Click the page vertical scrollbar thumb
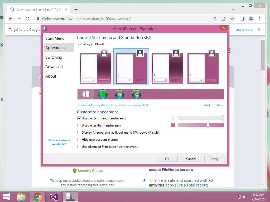The width and height of the screenshot is (270, 202). (263, 55)
